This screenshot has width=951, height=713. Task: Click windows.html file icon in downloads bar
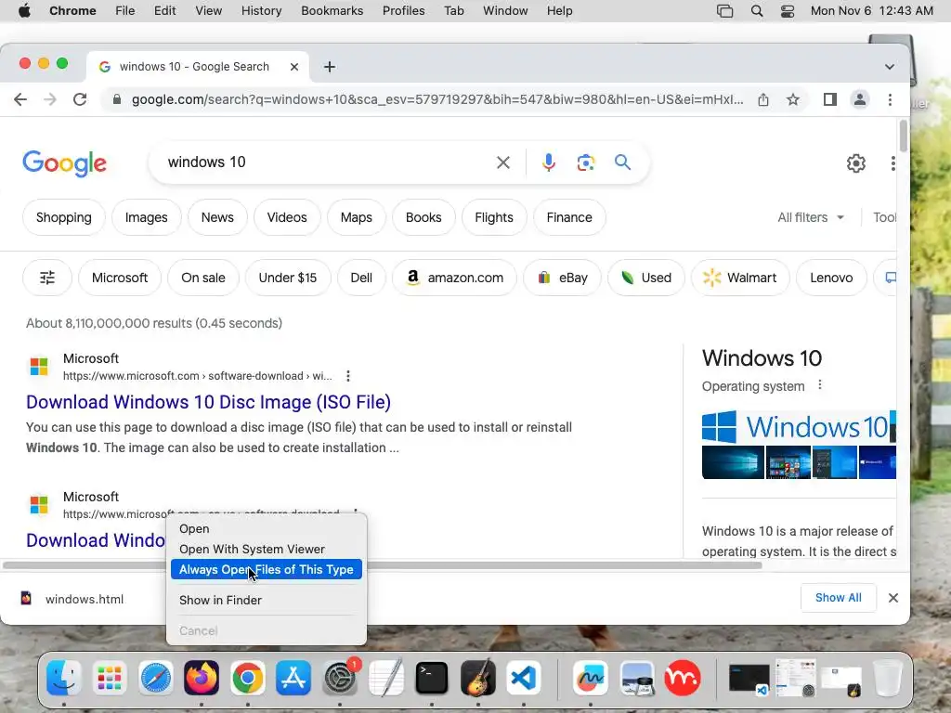(x=26, y=599)
